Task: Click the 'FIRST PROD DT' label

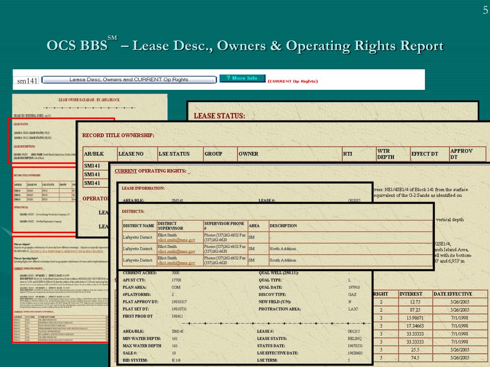Action: 138,316
